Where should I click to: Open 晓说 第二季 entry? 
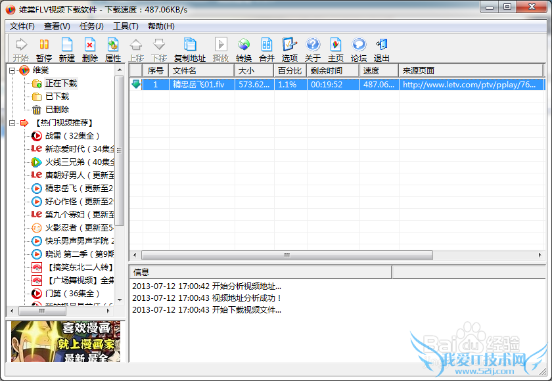click(x=80, y=254)
